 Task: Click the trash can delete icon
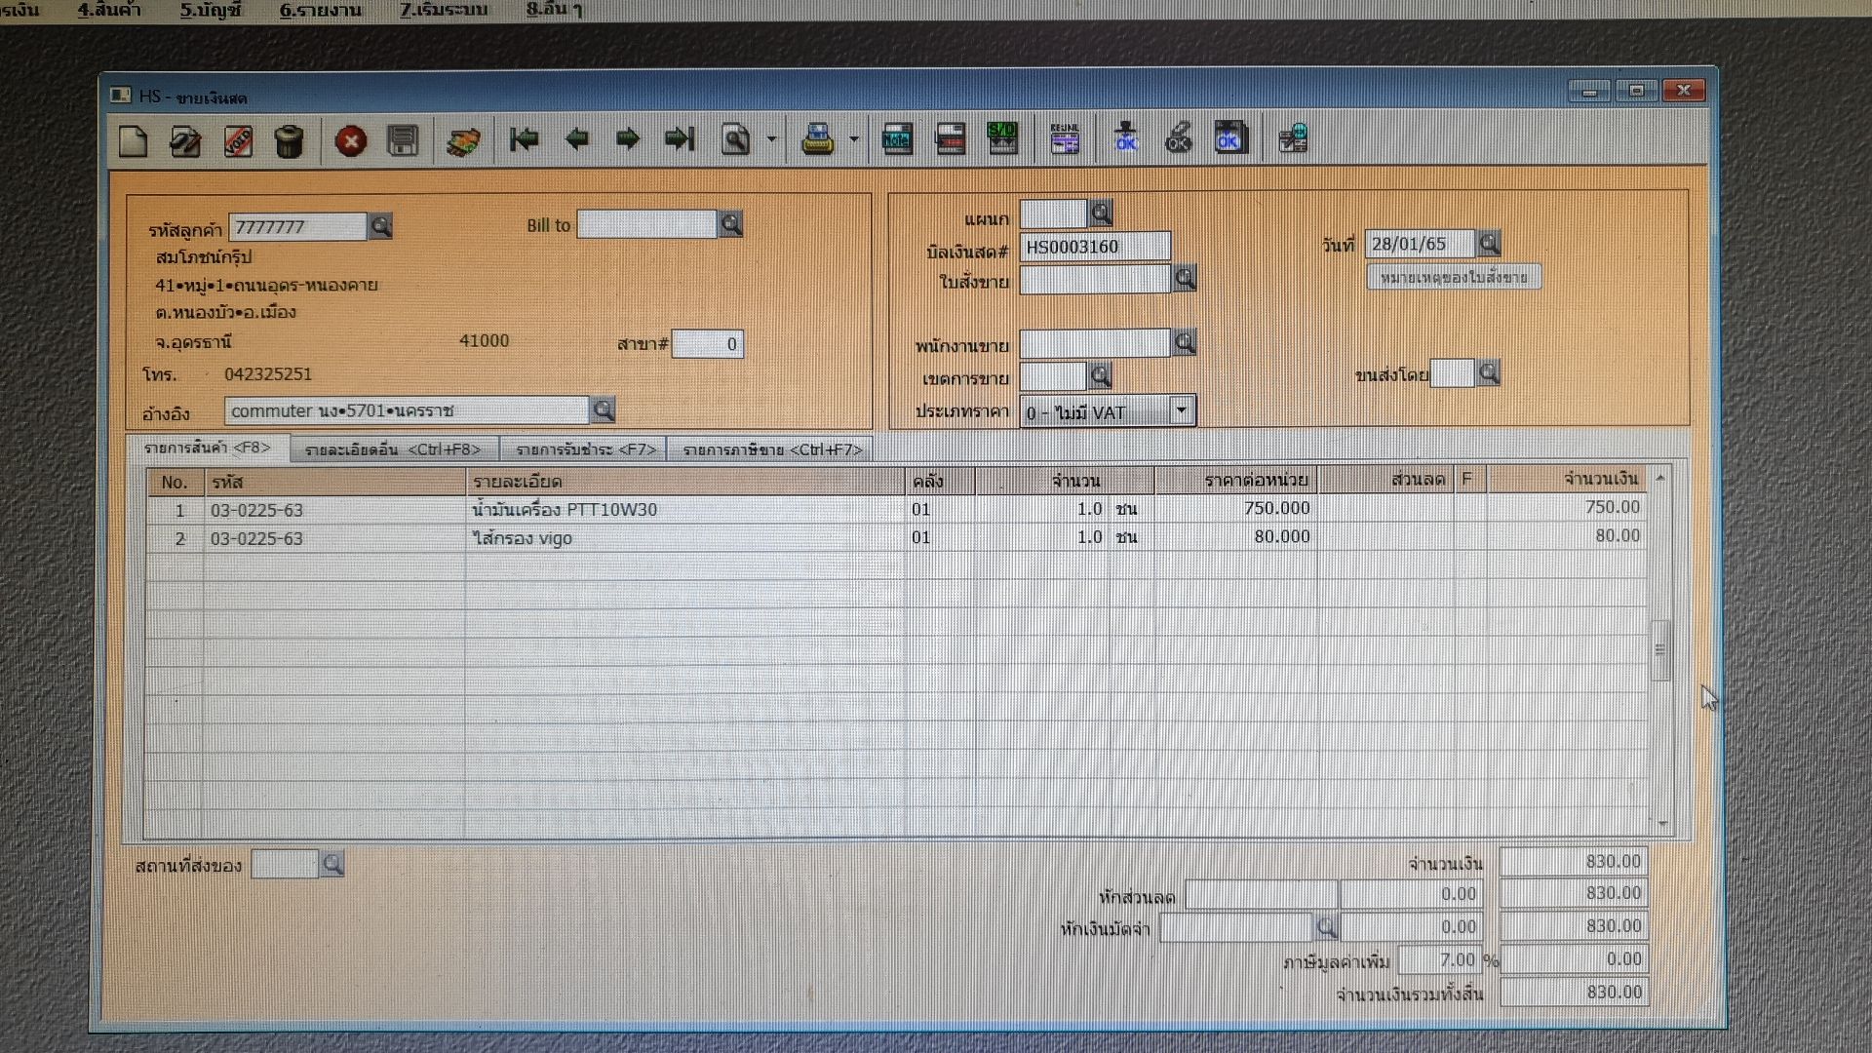click(290, 141)
